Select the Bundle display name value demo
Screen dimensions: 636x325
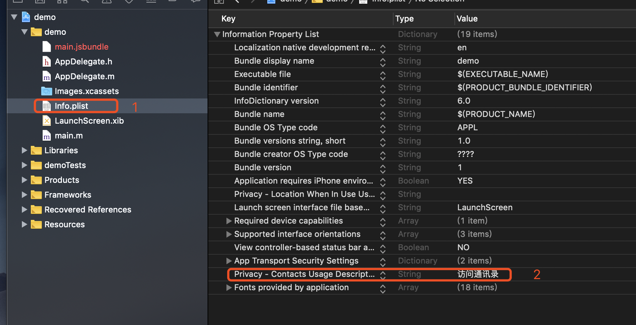click(468, 61)
